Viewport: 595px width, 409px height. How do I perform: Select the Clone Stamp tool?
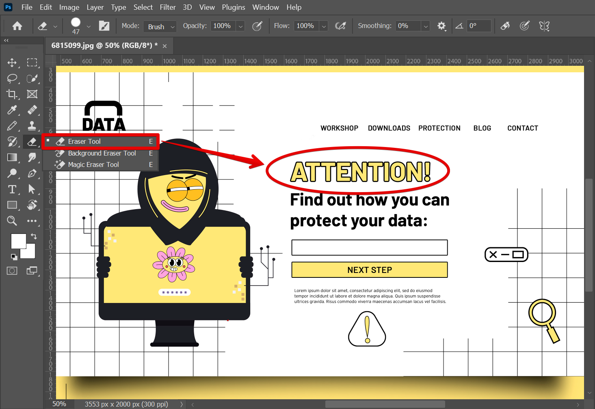[x=32, y=126]
